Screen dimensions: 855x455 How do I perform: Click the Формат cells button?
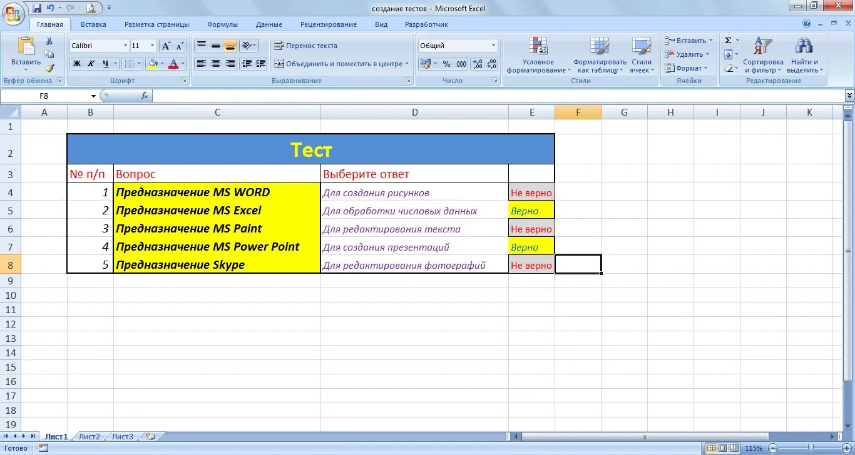point(685,68)
